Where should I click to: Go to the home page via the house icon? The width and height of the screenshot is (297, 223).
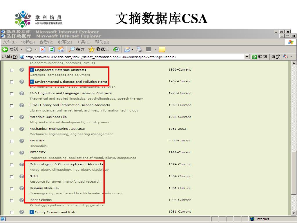click(x=61, y=49)
